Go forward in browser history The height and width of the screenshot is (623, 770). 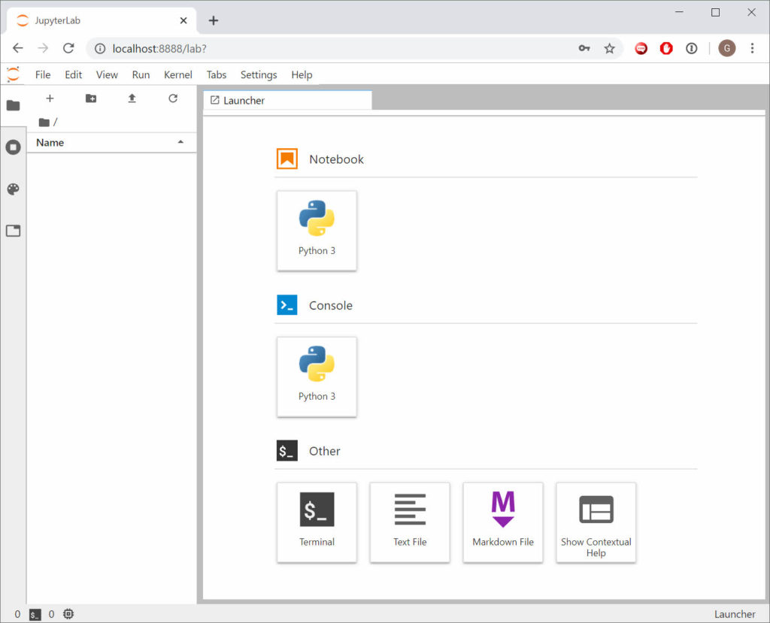(x=43, y=48)
